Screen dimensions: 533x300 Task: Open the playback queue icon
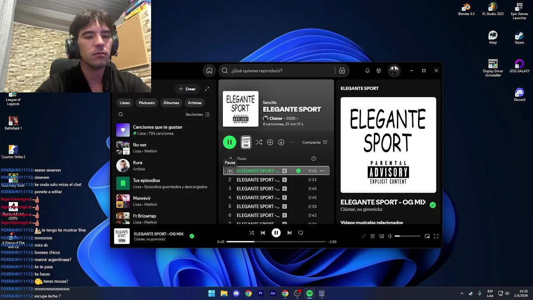372,236
